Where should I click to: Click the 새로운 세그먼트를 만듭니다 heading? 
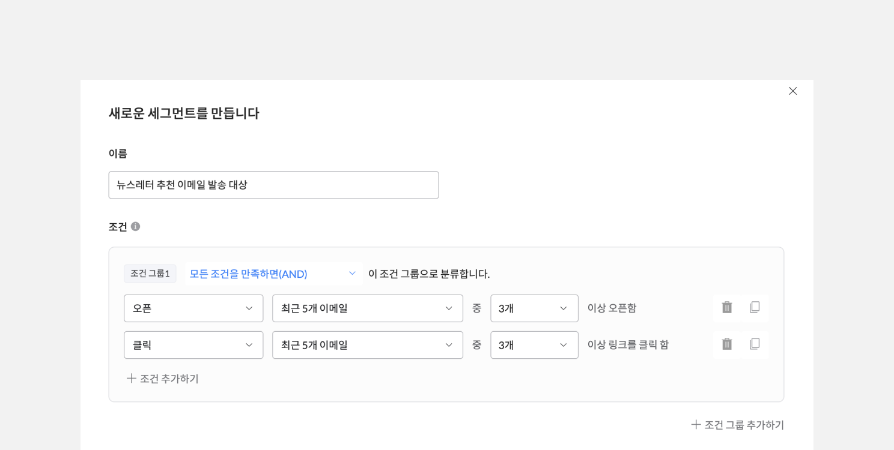184,113
